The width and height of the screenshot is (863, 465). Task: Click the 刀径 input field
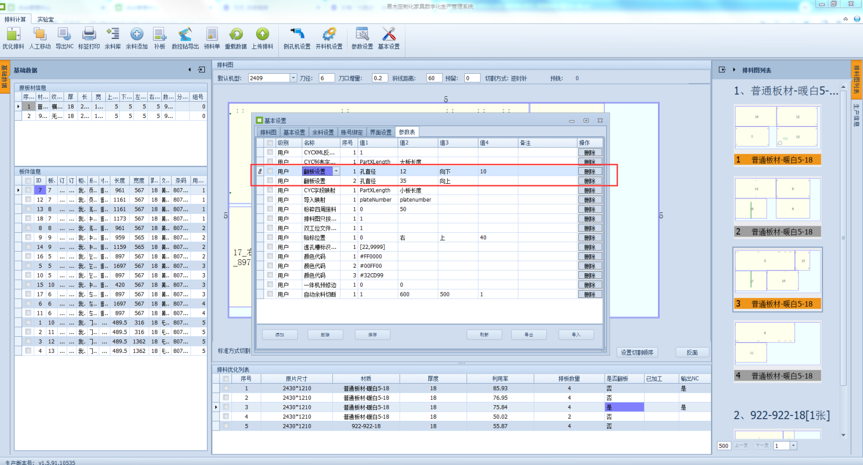[326, 78]
